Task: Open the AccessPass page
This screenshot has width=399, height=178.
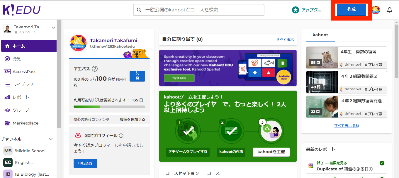Action: pyautogui.click(x=22, y=72)
